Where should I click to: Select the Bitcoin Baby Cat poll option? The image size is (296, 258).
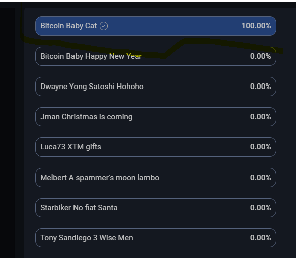point(156,26)
